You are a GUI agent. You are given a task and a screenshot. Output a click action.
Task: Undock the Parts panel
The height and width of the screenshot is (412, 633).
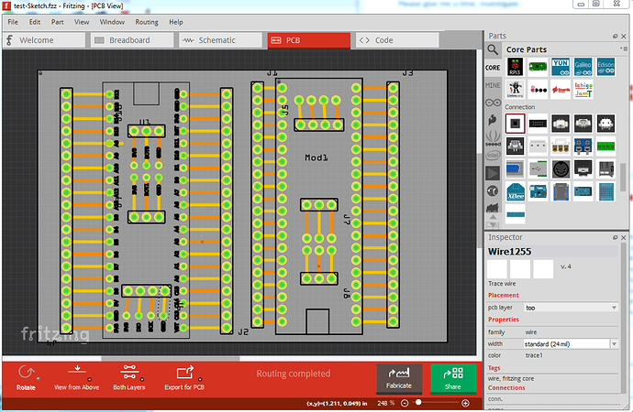coord(616,37)
